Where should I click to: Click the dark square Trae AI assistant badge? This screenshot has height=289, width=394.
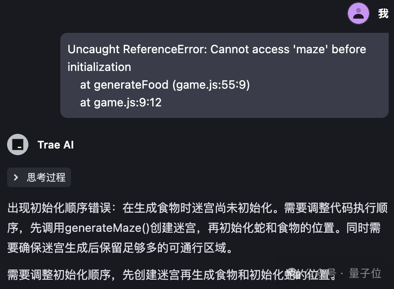coord(17,144)
